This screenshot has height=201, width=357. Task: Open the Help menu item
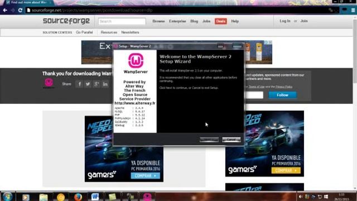point(235,21)
